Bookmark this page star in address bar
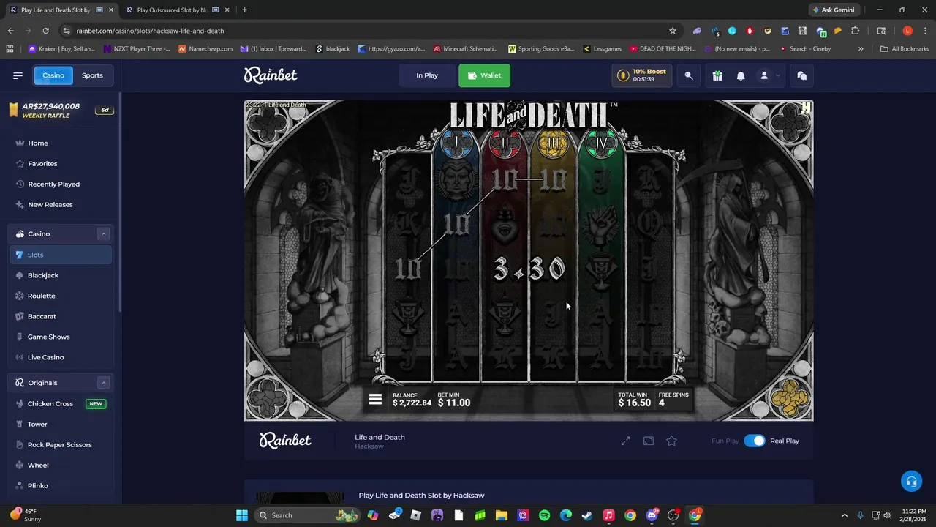936x527 pixels. tap(673, 31)
